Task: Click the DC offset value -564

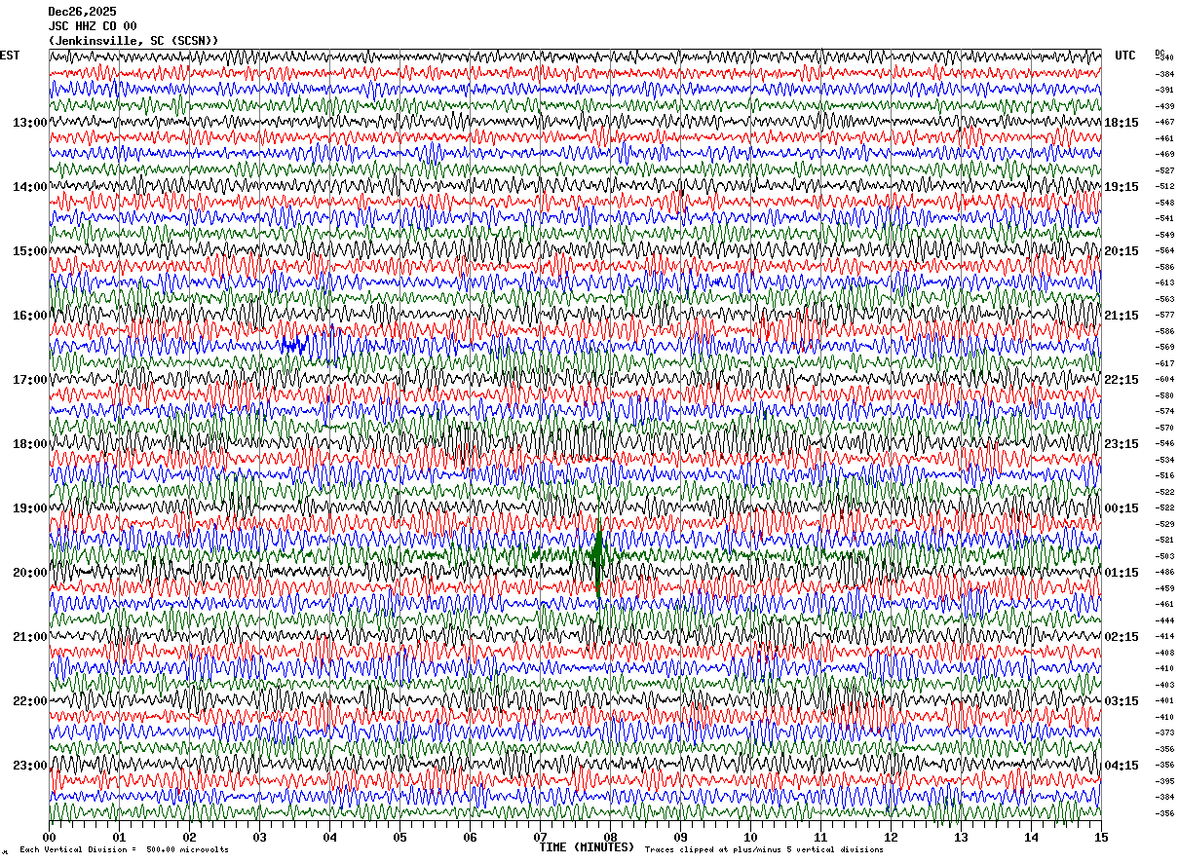Action: coord(1164,250)
